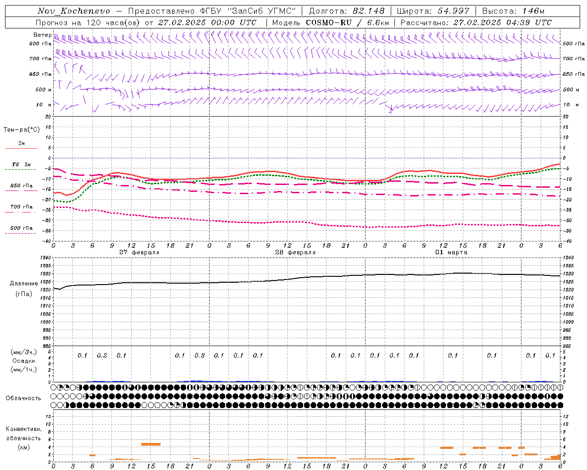Click the Td 2м dew point legend label
The height and width of the screenshot is (470, 587).
pyautogui.click(x=21, y=164)
